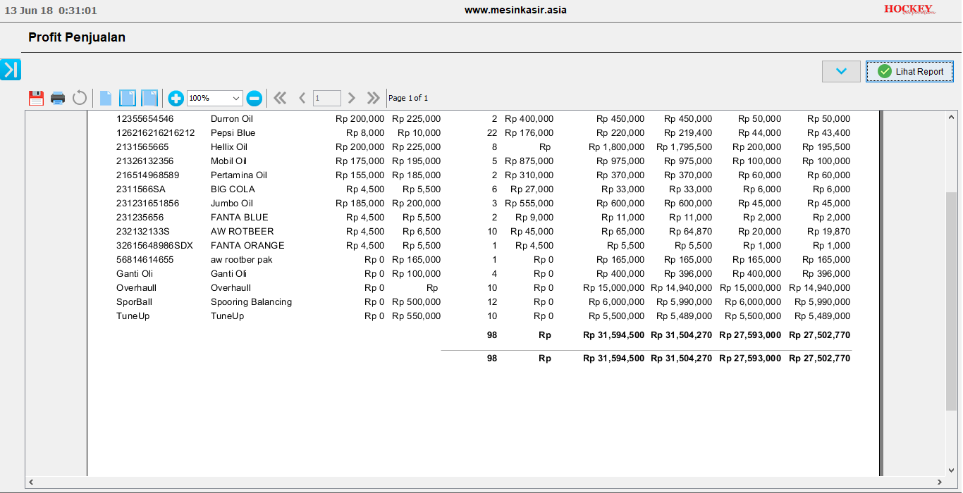The width and height of the screenshot is (963, 493).
Task: Click the date and time 13 Jun 18 text
Action: [51, 11]
